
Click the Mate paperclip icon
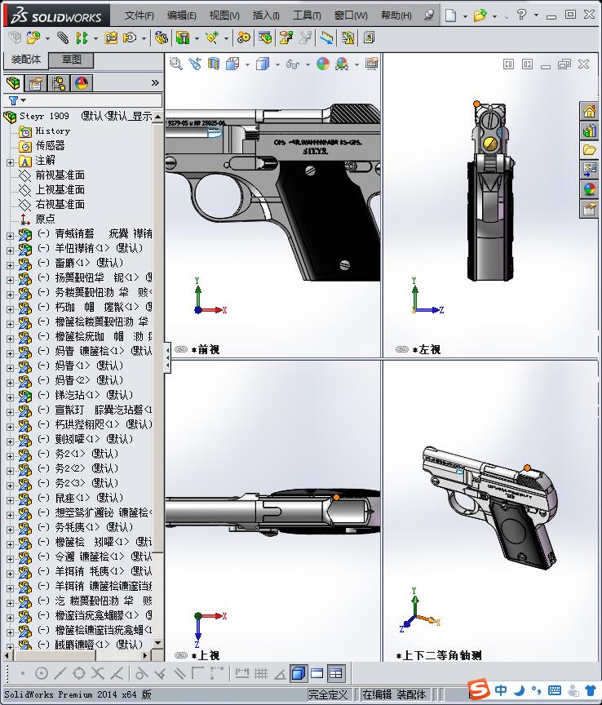point(63,38)
